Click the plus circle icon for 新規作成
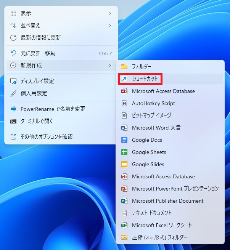230x250 pixels. pyautogui.click(x=13, y=66)
